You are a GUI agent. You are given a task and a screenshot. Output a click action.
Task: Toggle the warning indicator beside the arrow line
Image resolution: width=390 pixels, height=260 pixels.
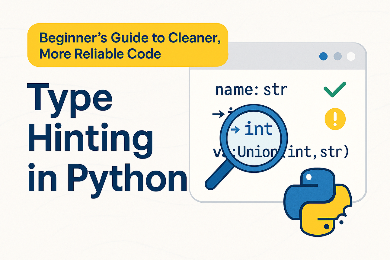tap(335, 118)
